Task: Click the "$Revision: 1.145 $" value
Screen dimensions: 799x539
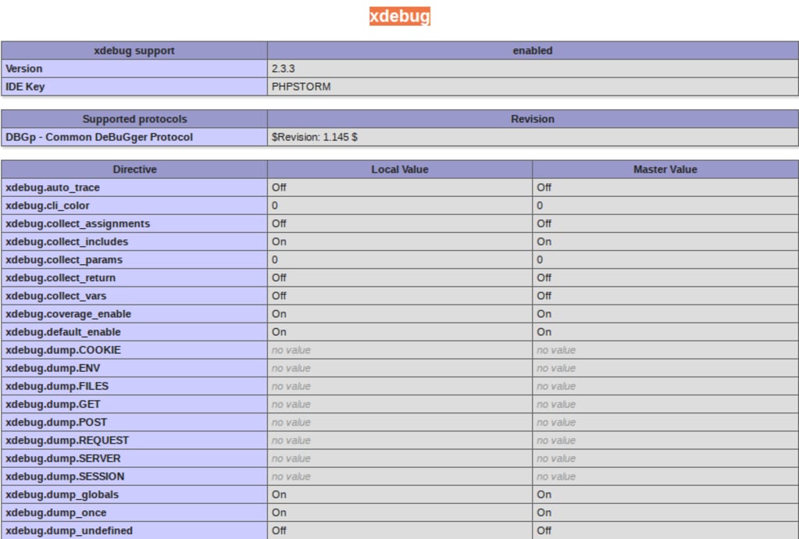Action: tap(315, 137)
